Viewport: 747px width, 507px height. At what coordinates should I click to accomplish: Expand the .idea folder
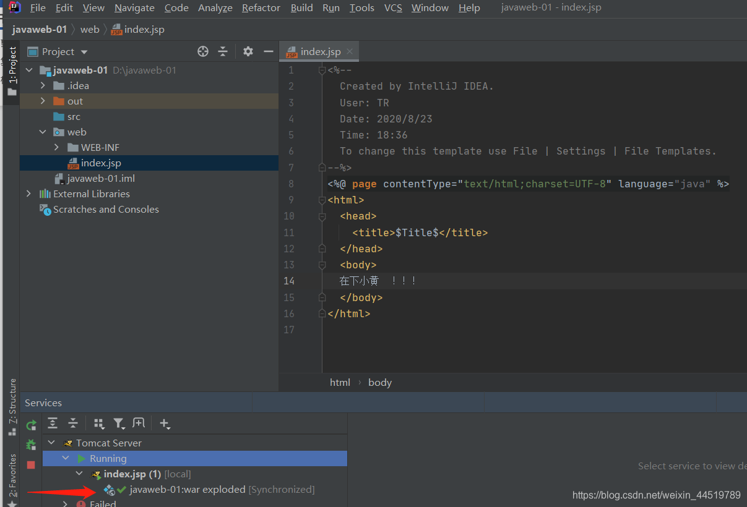click(43, 86)
